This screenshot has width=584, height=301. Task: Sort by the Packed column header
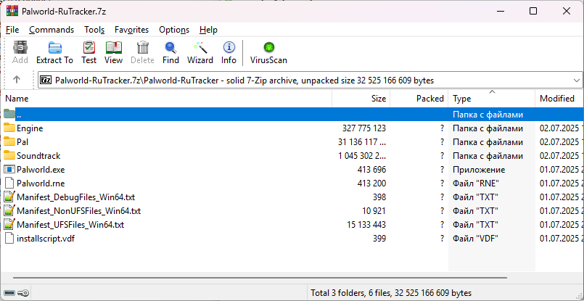pos(419,99)
